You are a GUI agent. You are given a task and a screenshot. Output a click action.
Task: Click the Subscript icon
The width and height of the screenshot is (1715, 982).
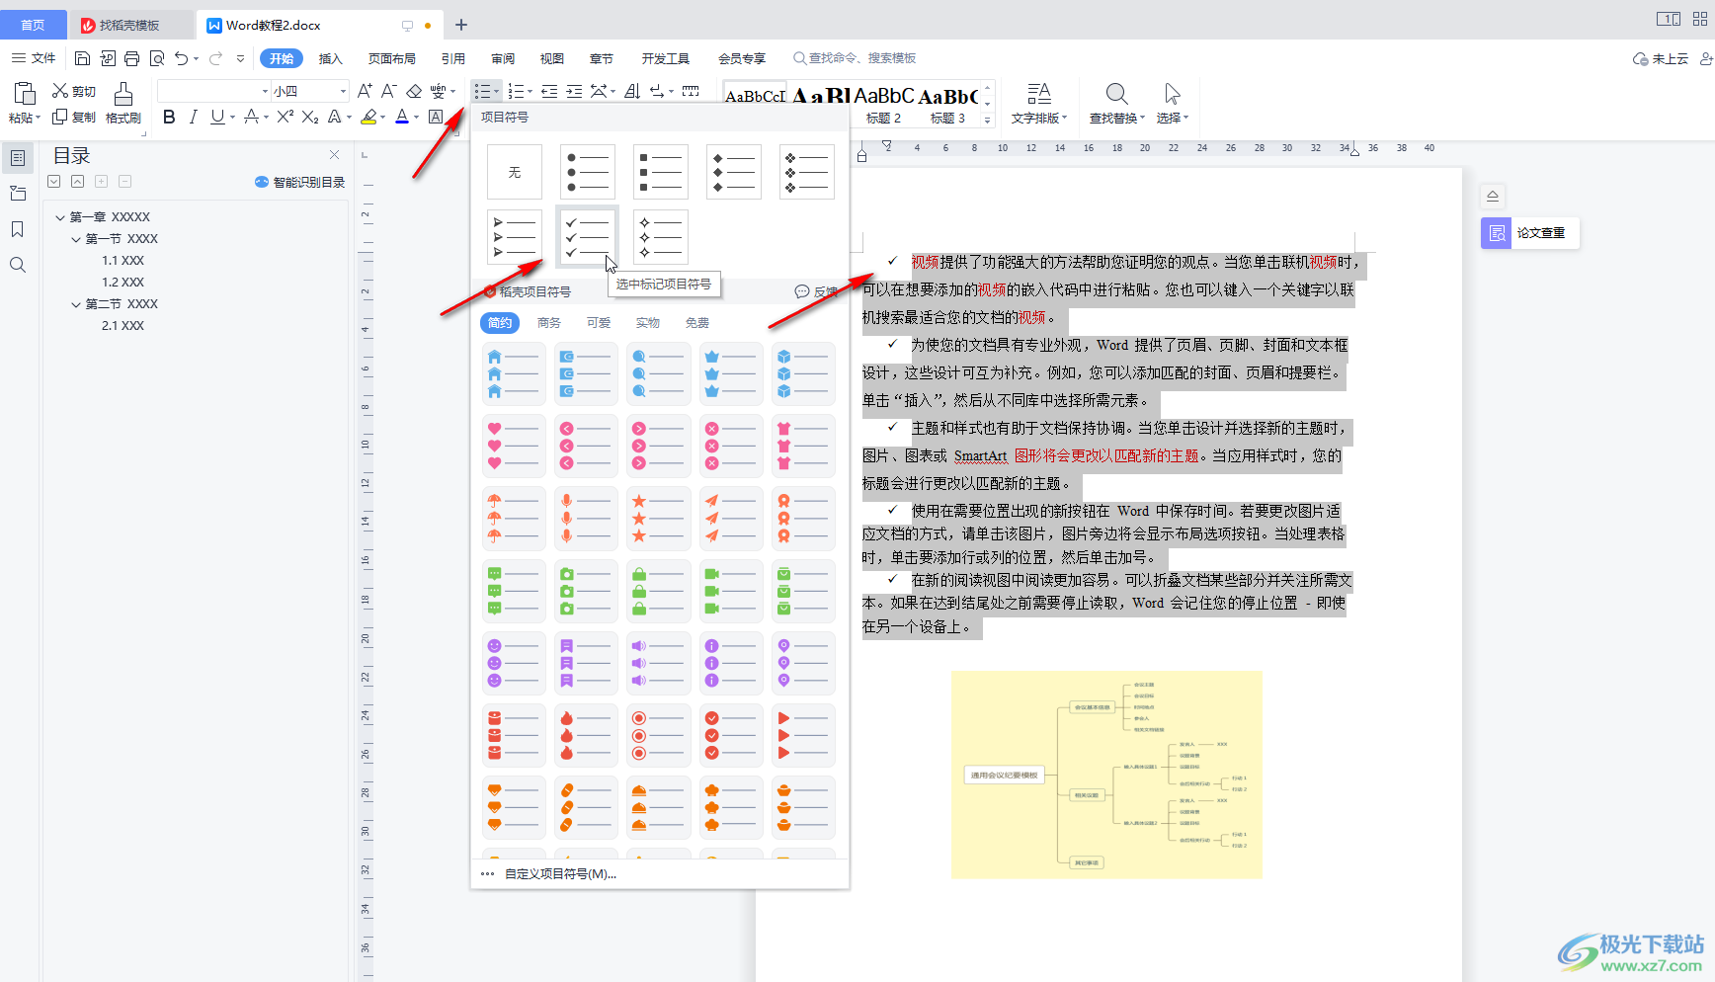coord(310,117)
